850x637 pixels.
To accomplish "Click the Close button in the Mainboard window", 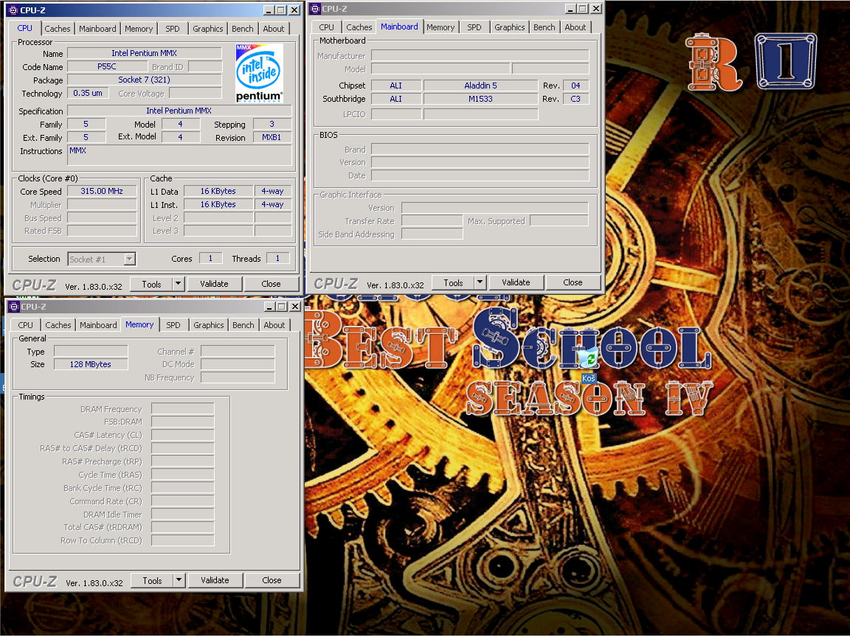I will 573,282.
